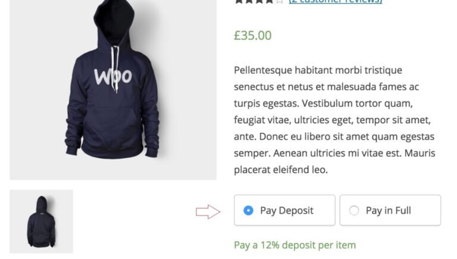Select the Pay in Full radio button
The width and height of the screenshot is (457, 259).
pos(354,210)
